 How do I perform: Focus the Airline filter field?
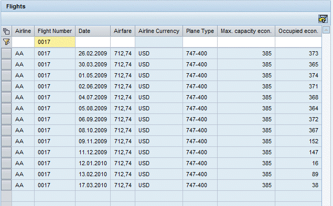pyautogui.click(x=23, y=42)
